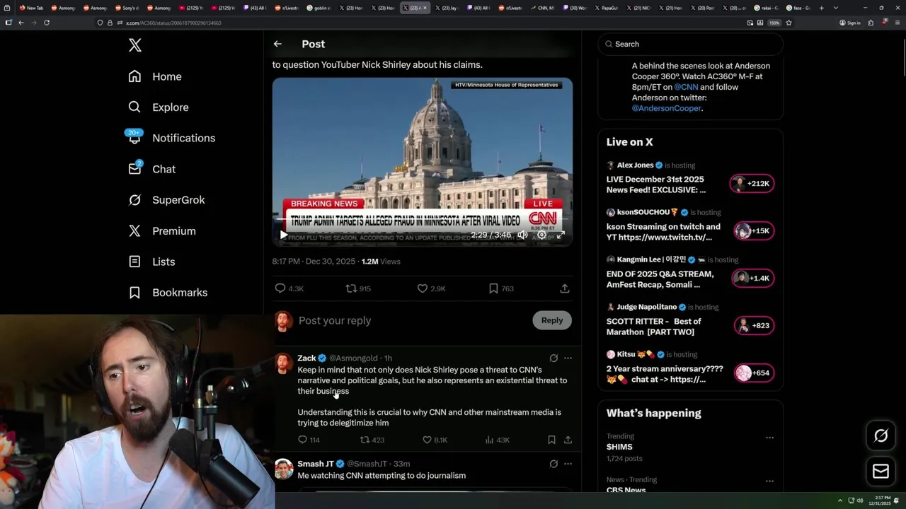
Task: Like Zack's comment (8.1K)
Action: click(435, 440)
